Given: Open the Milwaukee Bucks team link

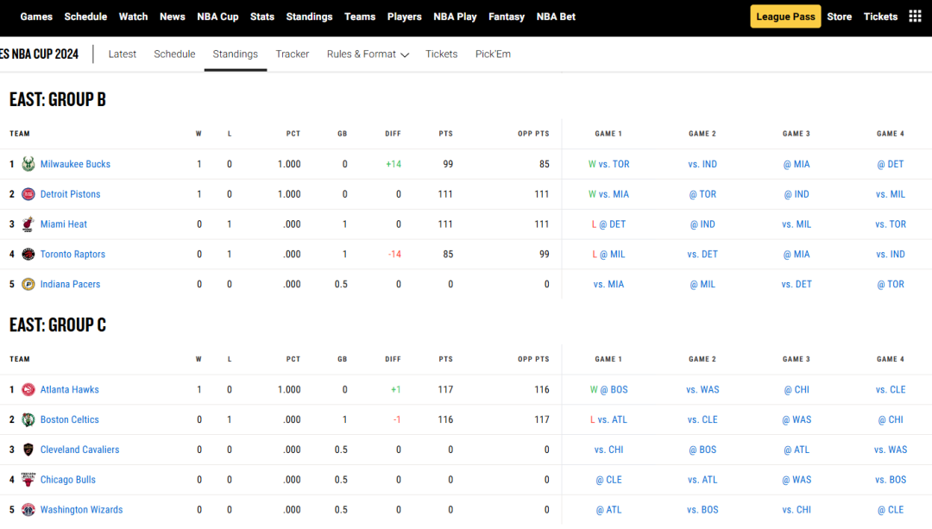Looking at the screenshot, I should click(75, 164).
